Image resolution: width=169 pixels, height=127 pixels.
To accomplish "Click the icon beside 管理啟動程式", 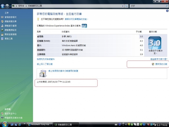I will (2, 17).
